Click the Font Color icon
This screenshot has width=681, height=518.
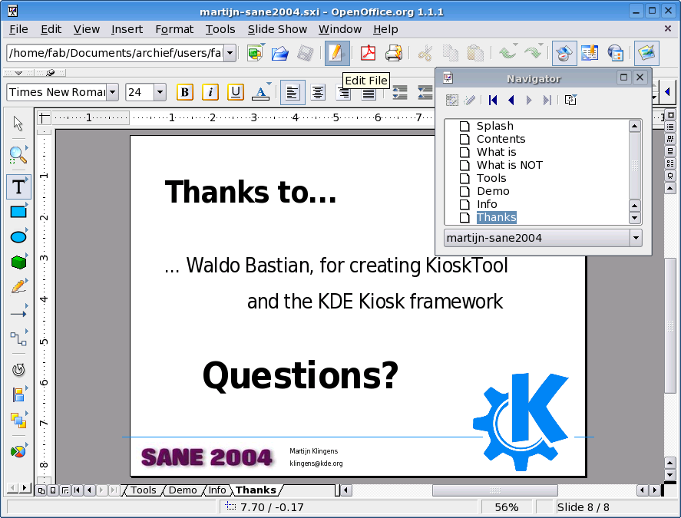tap(260, 92)
